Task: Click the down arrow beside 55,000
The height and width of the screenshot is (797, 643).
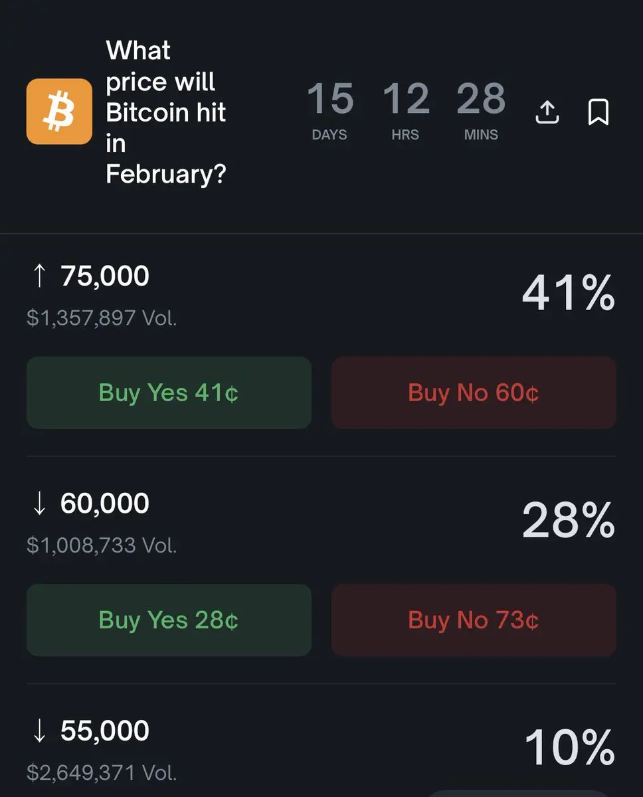Action: pos(39,731)
